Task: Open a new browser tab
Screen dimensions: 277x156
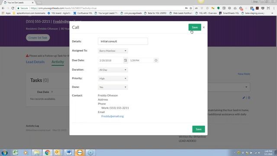Action: pos(39,3)
